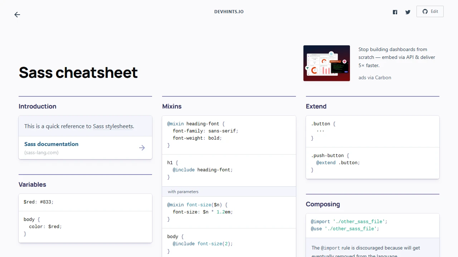The width and height of the screenshot is (458, 257).
Task: Click the dashboard ad description text
Action: coord(396,57)
